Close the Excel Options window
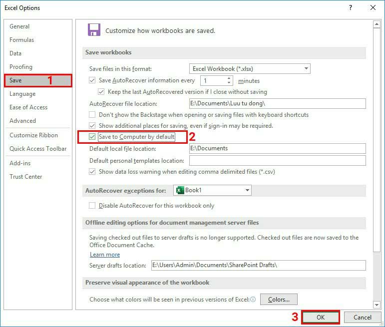 373,7
